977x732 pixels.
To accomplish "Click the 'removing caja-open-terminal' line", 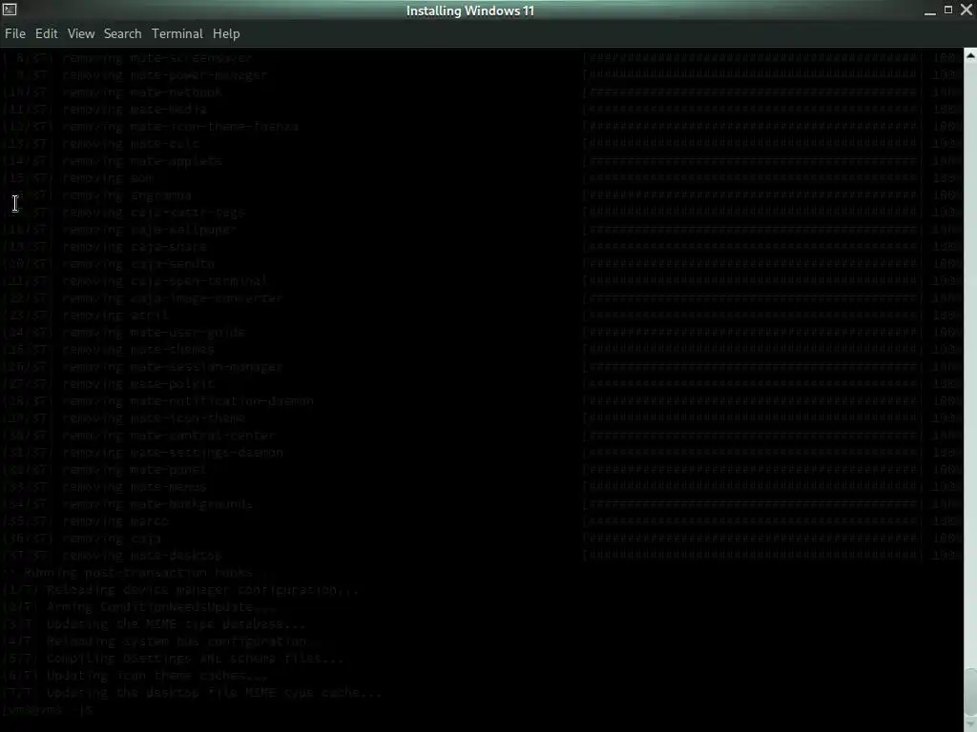I will click(135, 281).
